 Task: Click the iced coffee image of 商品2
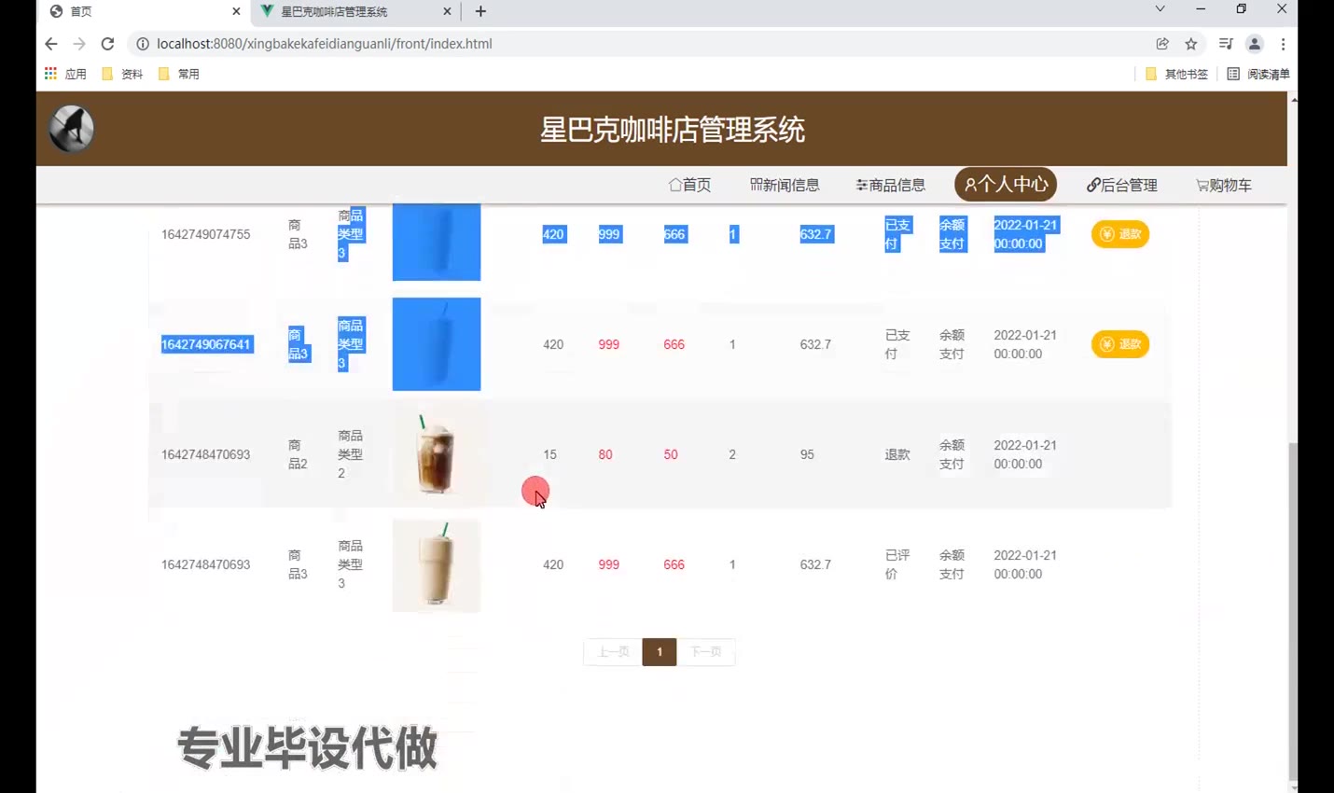[437, 454]
